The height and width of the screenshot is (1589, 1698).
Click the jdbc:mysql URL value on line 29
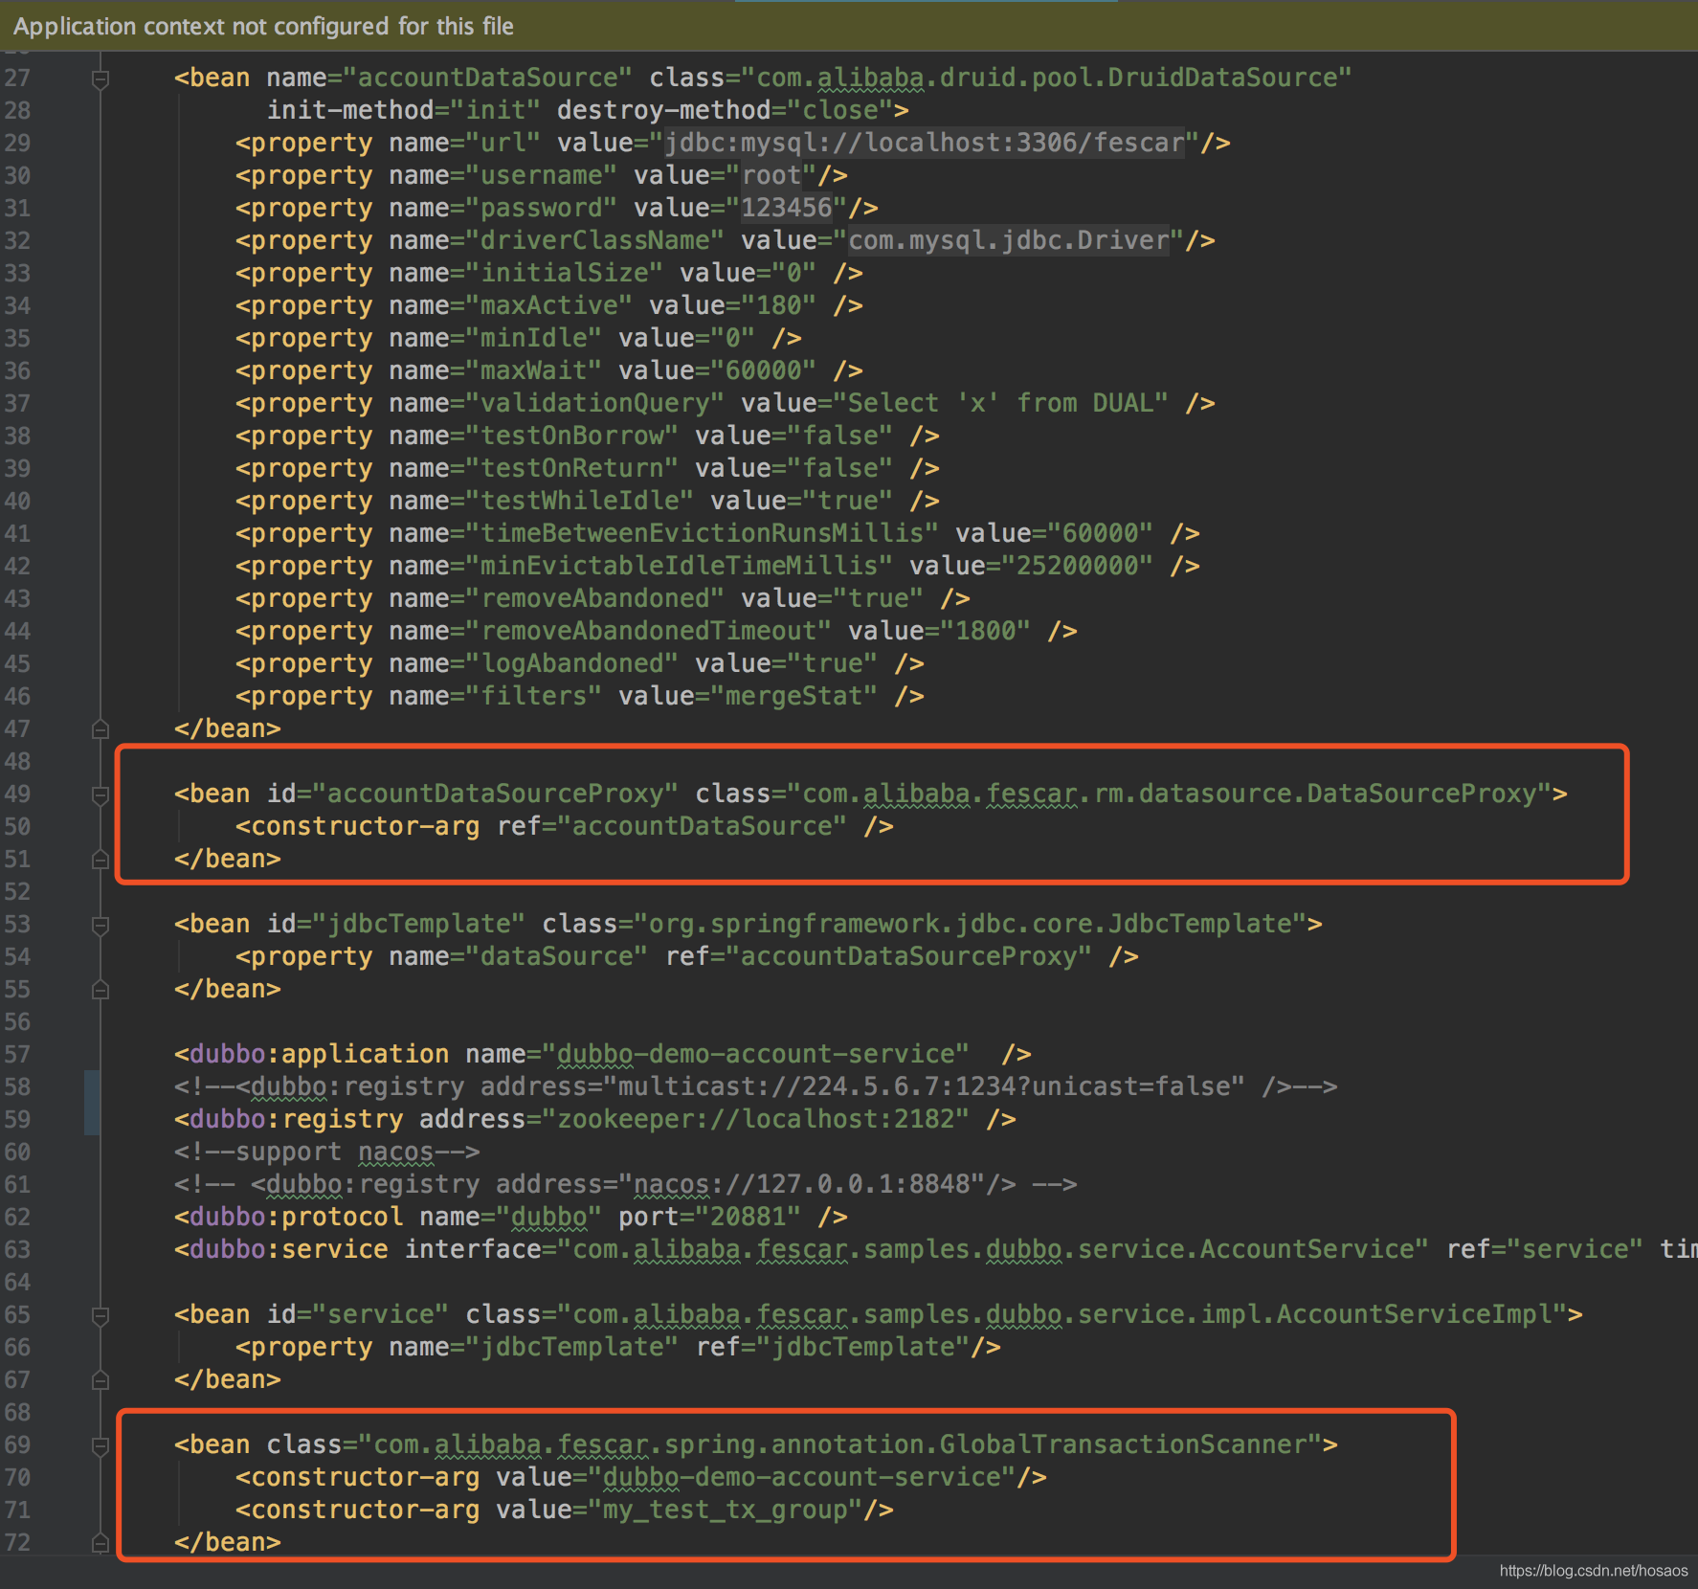coord(924,143)
